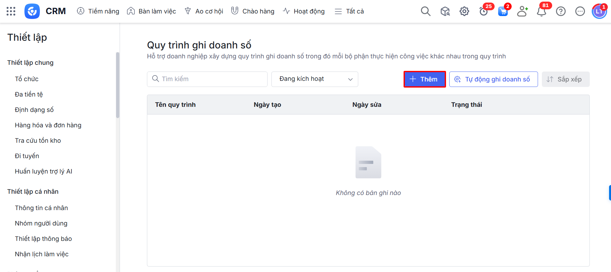Screen dimensions: 611x272
Task: Open the notifications bell icon
Action: point(542,12)
